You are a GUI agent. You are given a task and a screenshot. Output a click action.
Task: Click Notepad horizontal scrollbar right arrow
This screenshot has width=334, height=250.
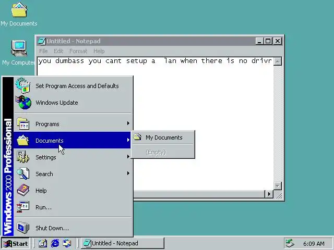click(269, 194)
